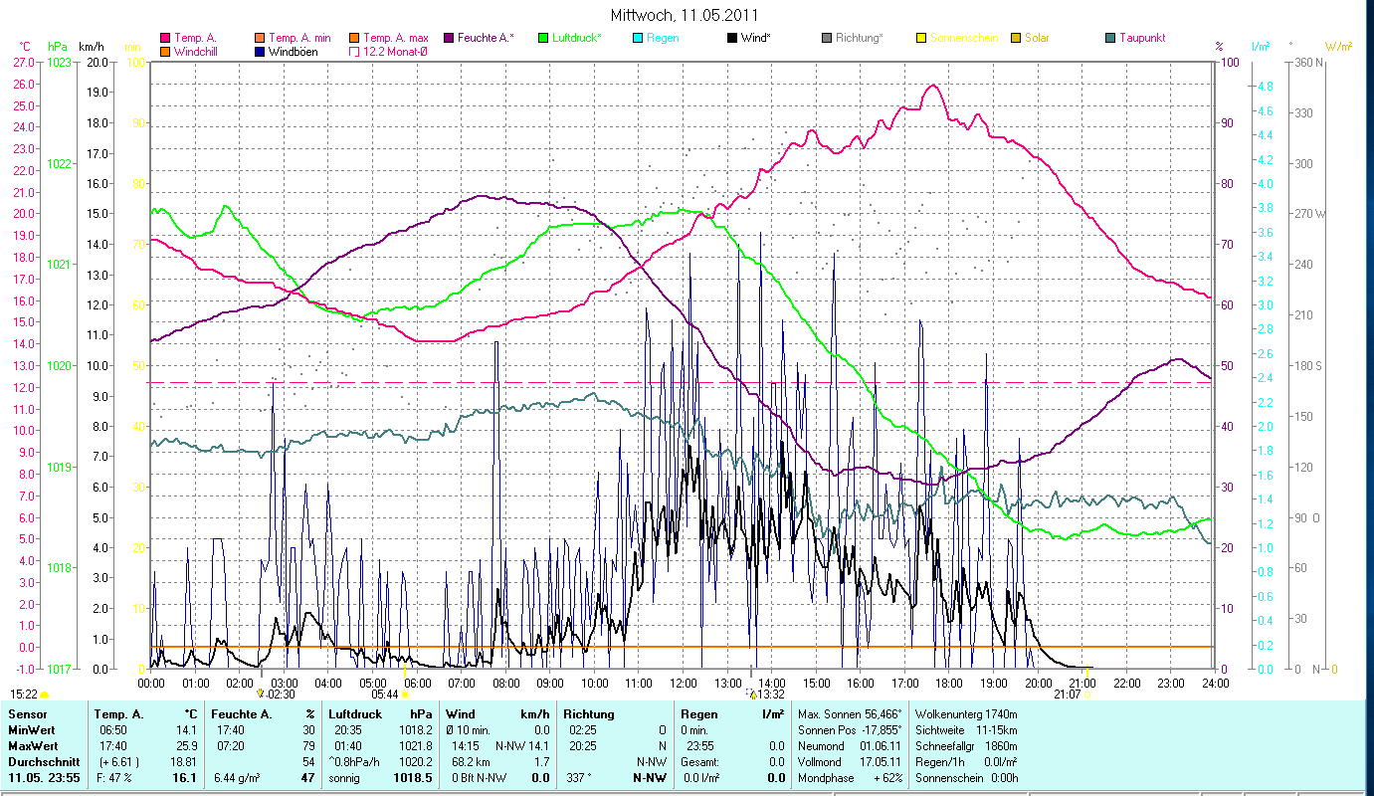Click the sunrise marker at 05:44
The width and height of the screenshot is (1374, 796).
[405, 695]
